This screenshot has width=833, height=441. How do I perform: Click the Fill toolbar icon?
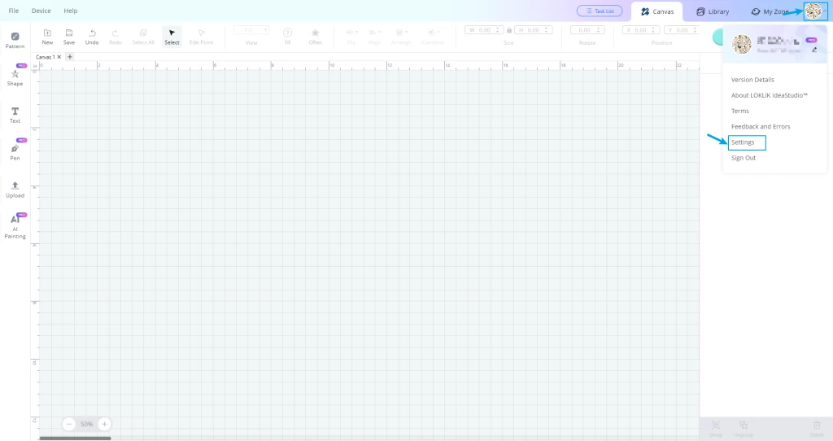click(x=287, y=37)
